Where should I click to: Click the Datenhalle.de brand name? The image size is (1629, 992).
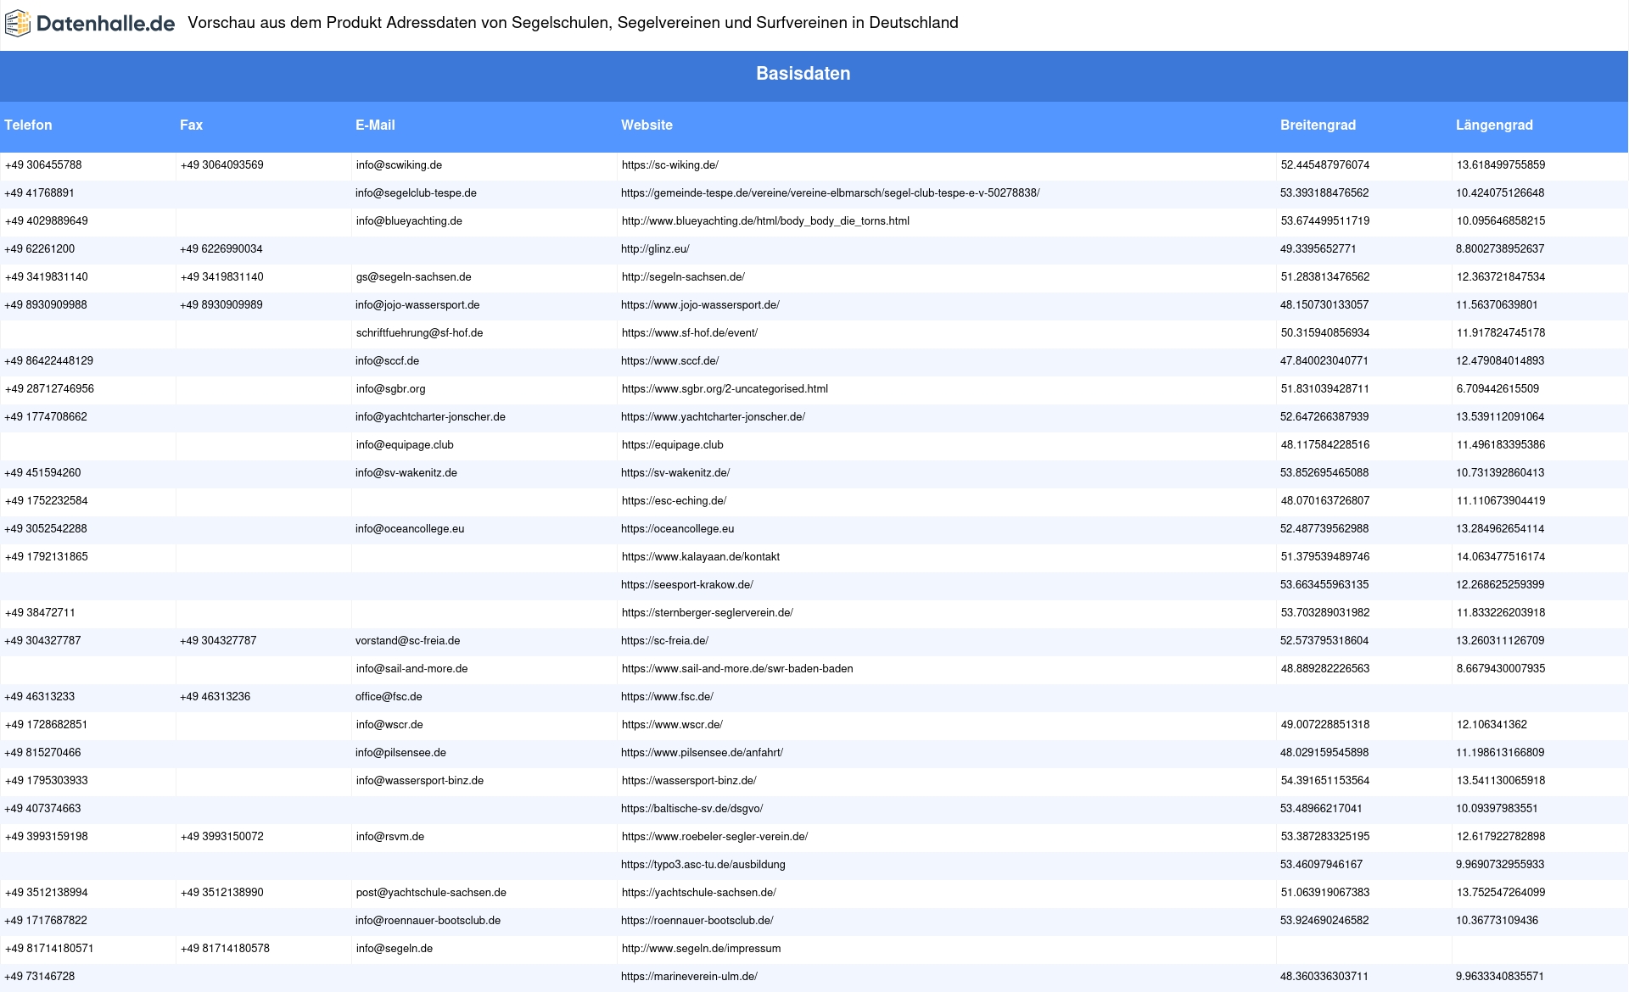tap(106, 24)
